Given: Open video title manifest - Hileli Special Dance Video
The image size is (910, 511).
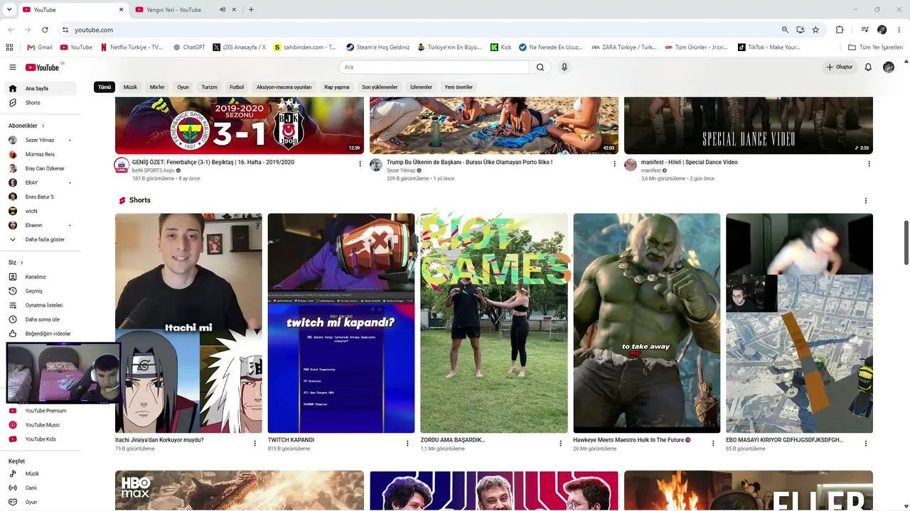Looking at the screenshot, I should [x=689, y=163].
